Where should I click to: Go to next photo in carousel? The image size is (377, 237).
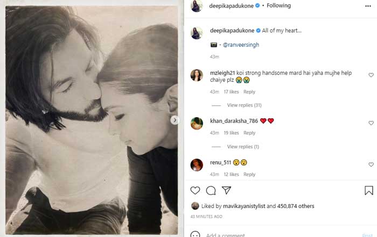[x=174, y=120]
